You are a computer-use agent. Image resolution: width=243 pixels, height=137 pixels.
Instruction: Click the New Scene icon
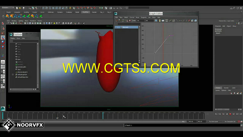click(x=17, y=8)
